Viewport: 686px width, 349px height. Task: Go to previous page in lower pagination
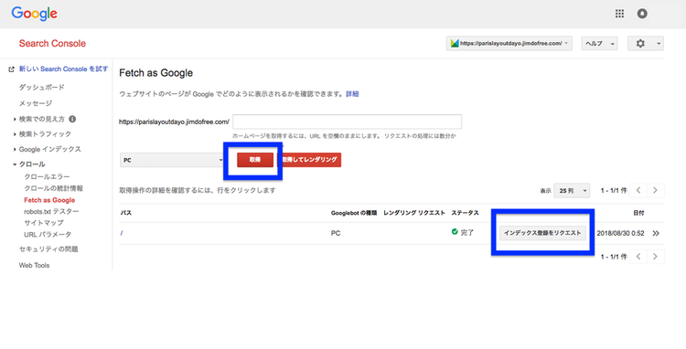pyautogui.click(x=638, y=257)
